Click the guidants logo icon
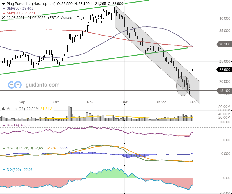This screenshot has width=232, height=194. point(15,85)
